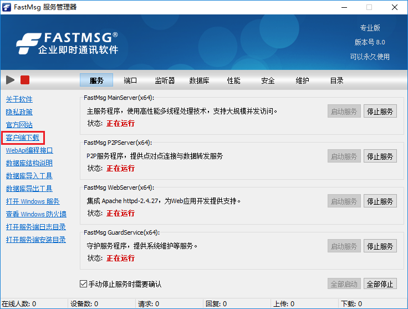This screenshot has width=408, height=309.
Task: Stop the MainServer service
Action: coord(380,111)
